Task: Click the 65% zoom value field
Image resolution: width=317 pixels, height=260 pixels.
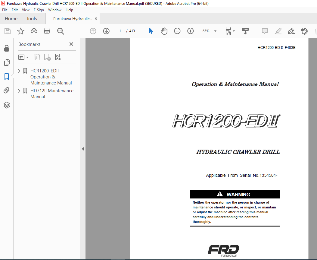Action: click(206, 31)
